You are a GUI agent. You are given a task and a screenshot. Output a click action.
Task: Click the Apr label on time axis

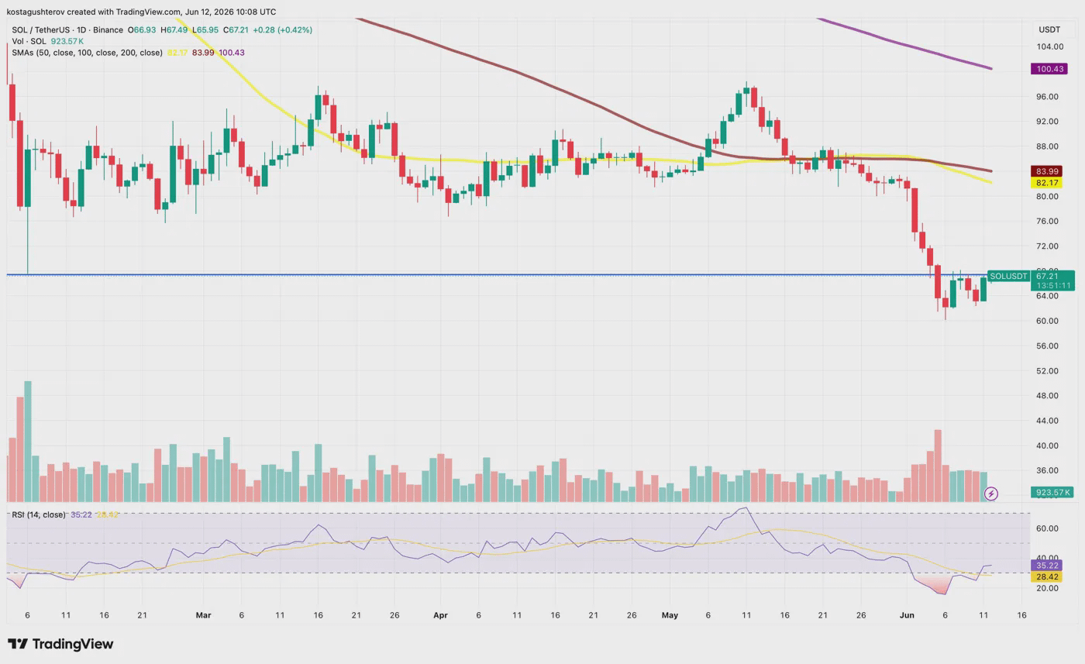(x=440, y=615)
